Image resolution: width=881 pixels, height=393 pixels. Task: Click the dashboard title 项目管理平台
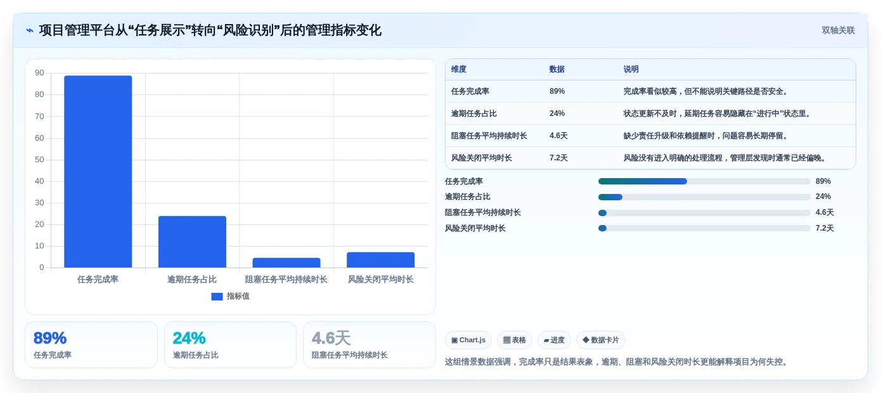tap(210, 30)
